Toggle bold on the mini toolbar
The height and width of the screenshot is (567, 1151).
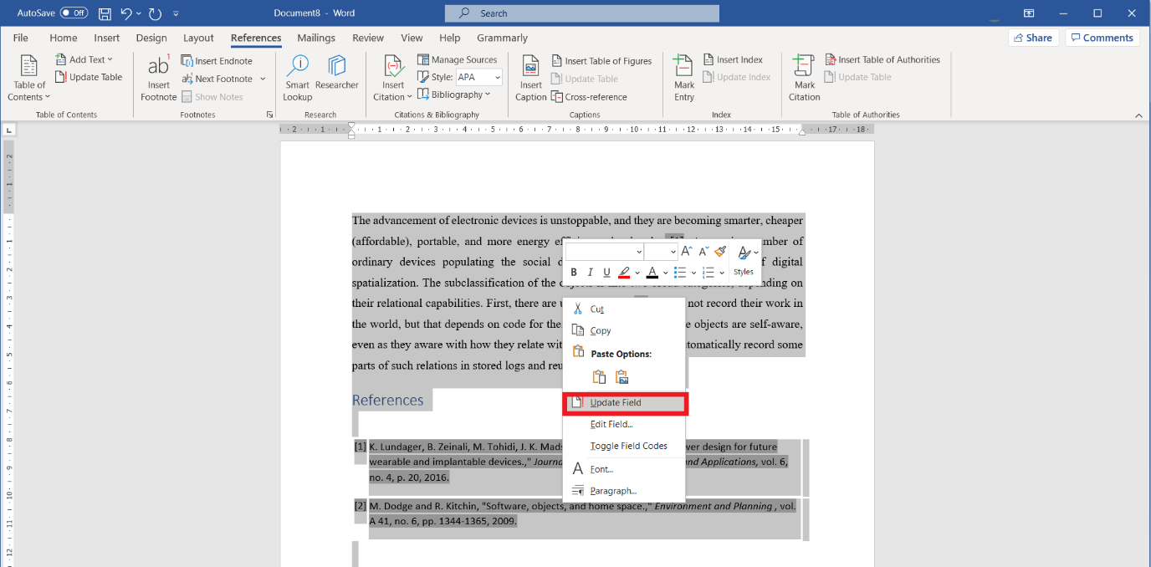pos(573,272)
